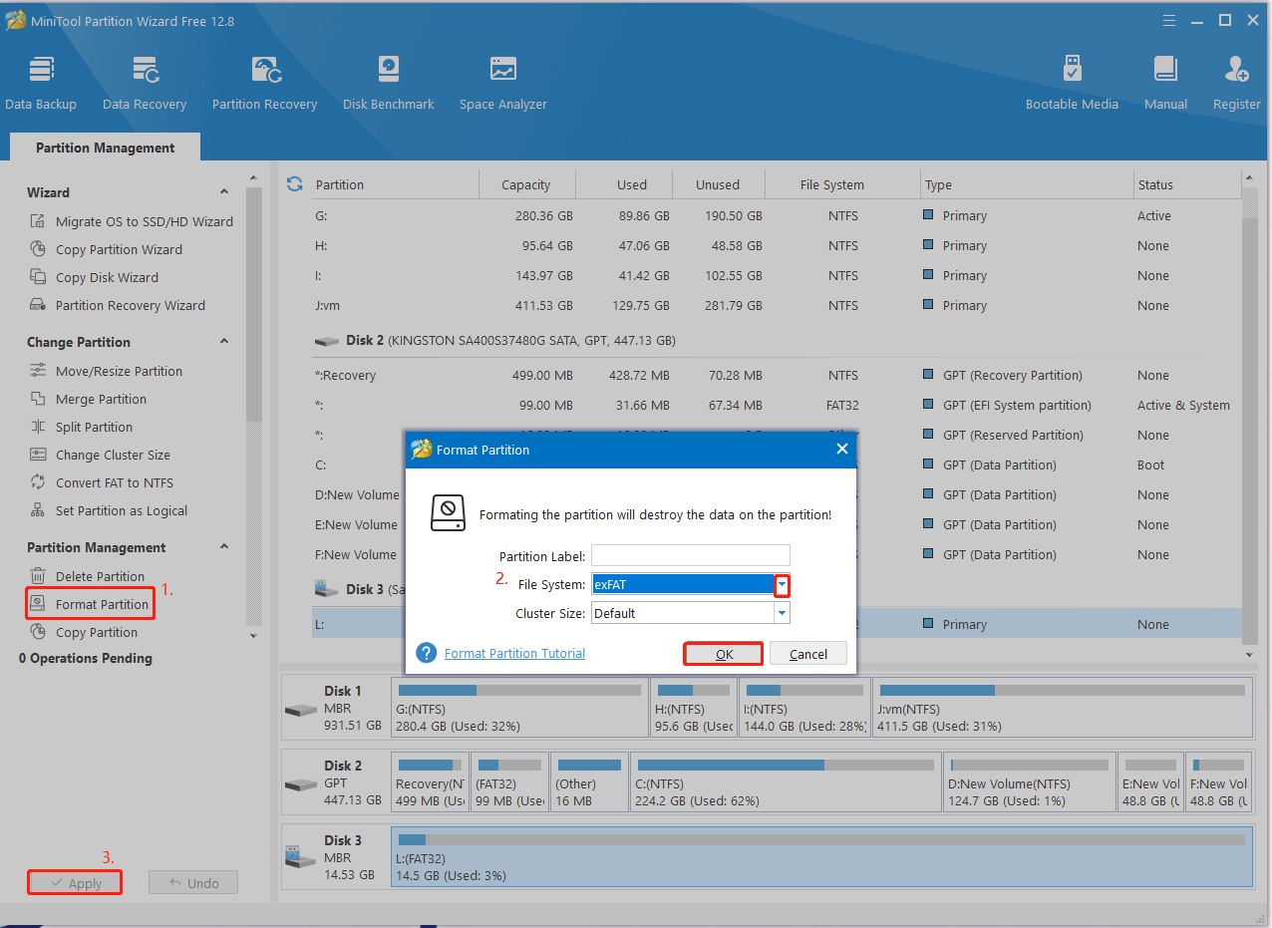Open the File System dropdown
Viewport: 1272px width, 928px height.
coord(782,585)
